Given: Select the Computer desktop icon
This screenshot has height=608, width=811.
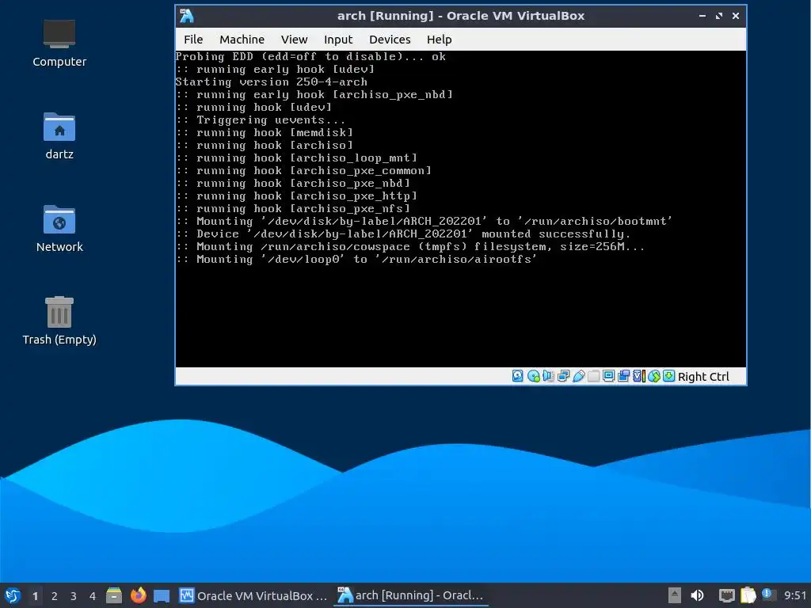Looking at the screenshot, I should (x=59, y=44).
